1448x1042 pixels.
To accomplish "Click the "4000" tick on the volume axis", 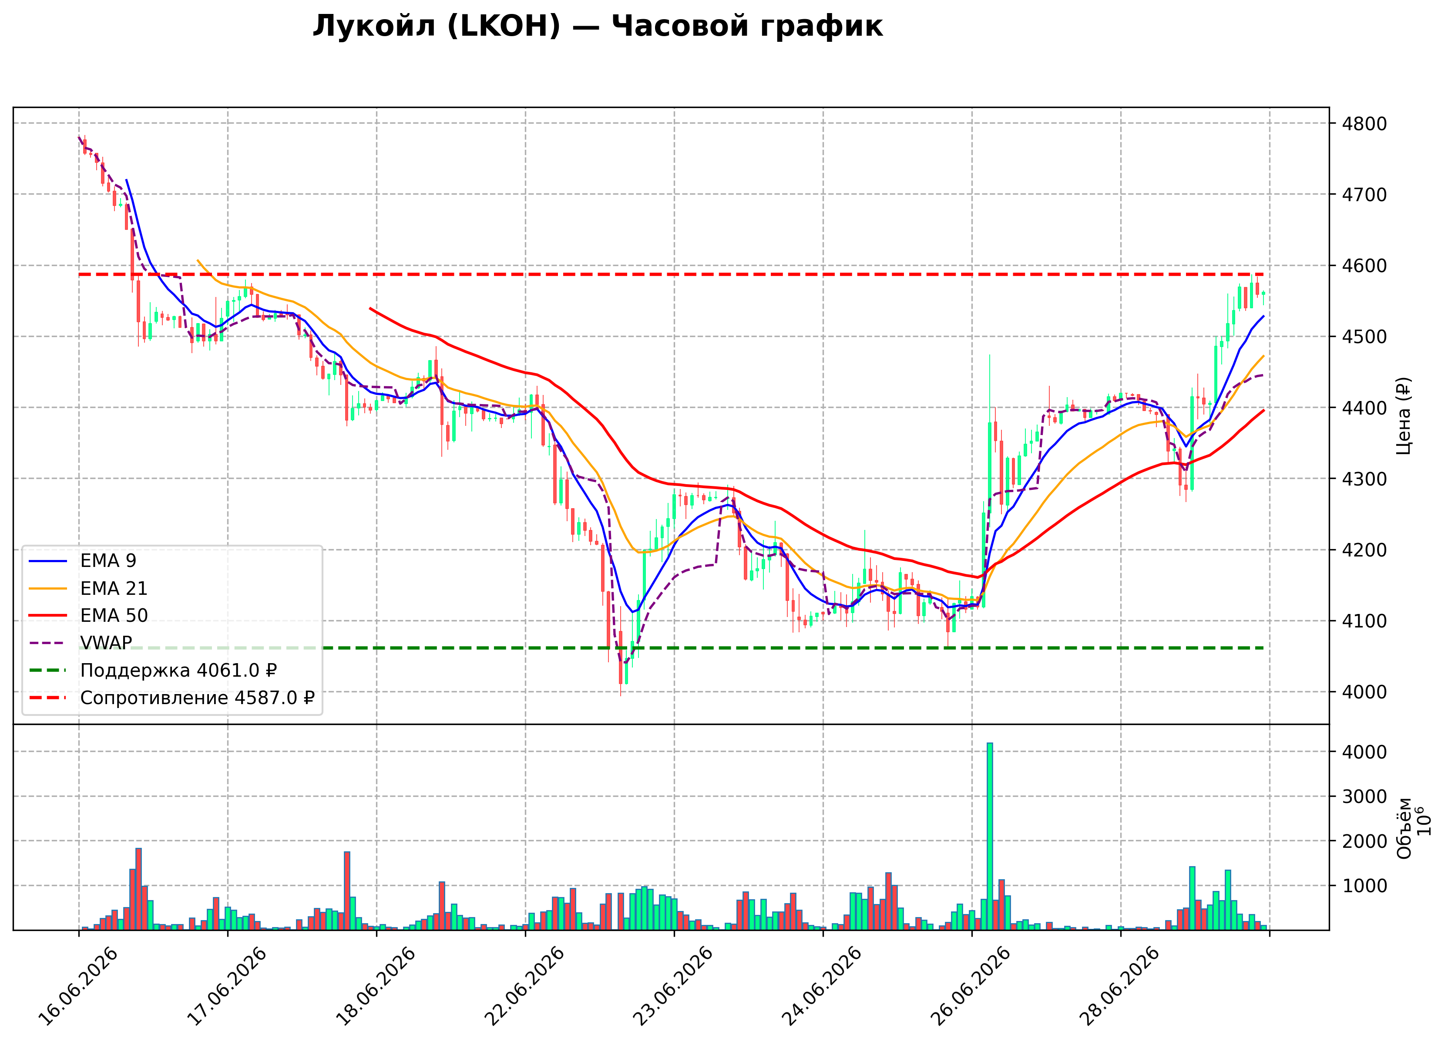I will [x=1364, y=752].
